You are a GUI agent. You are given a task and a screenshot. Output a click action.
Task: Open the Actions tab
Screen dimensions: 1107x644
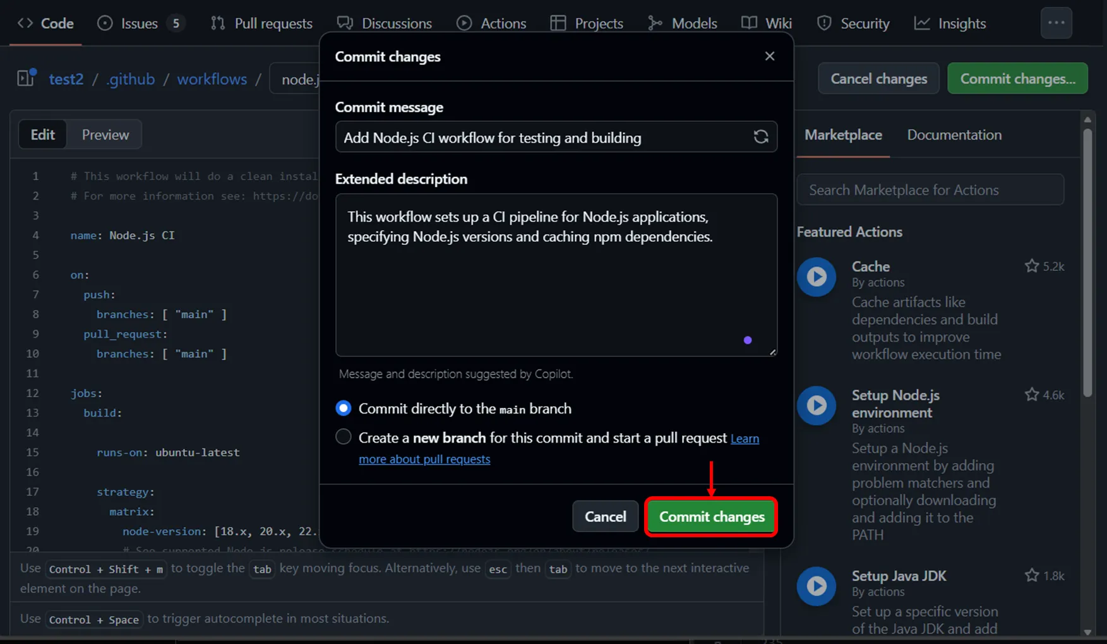point(491,23)
